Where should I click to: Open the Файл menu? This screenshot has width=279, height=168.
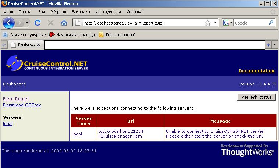8,12
